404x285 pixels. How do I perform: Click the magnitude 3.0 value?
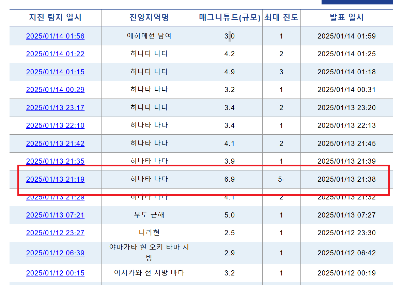coord(230,36)
